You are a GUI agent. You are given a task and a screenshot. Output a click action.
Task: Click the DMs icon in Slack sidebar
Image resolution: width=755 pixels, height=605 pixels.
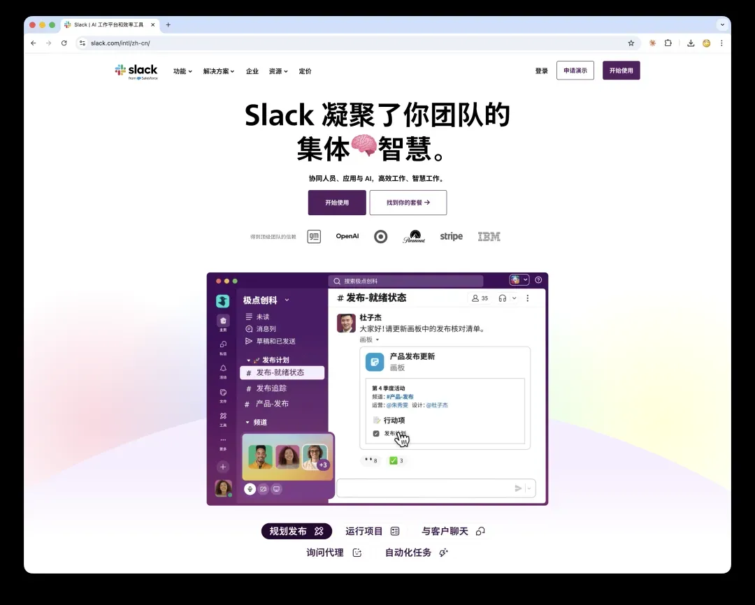223,344
